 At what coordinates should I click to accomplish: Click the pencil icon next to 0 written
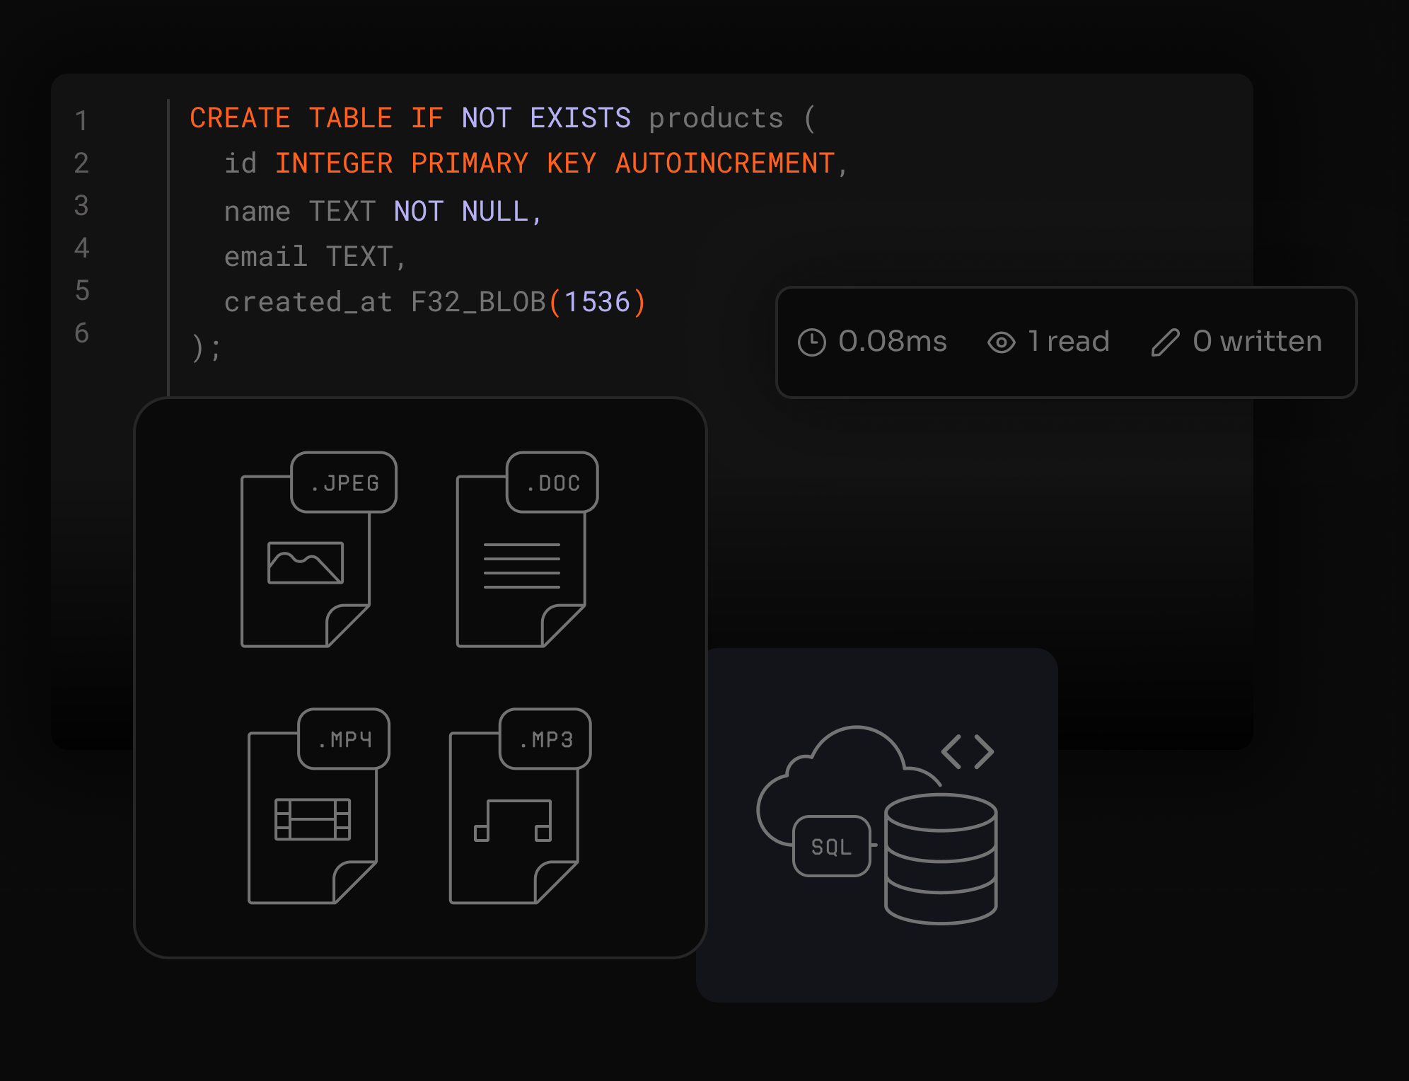pyautogui.click(x=1164, y=342)
